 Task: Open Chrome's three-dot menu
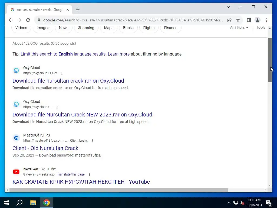266,20
